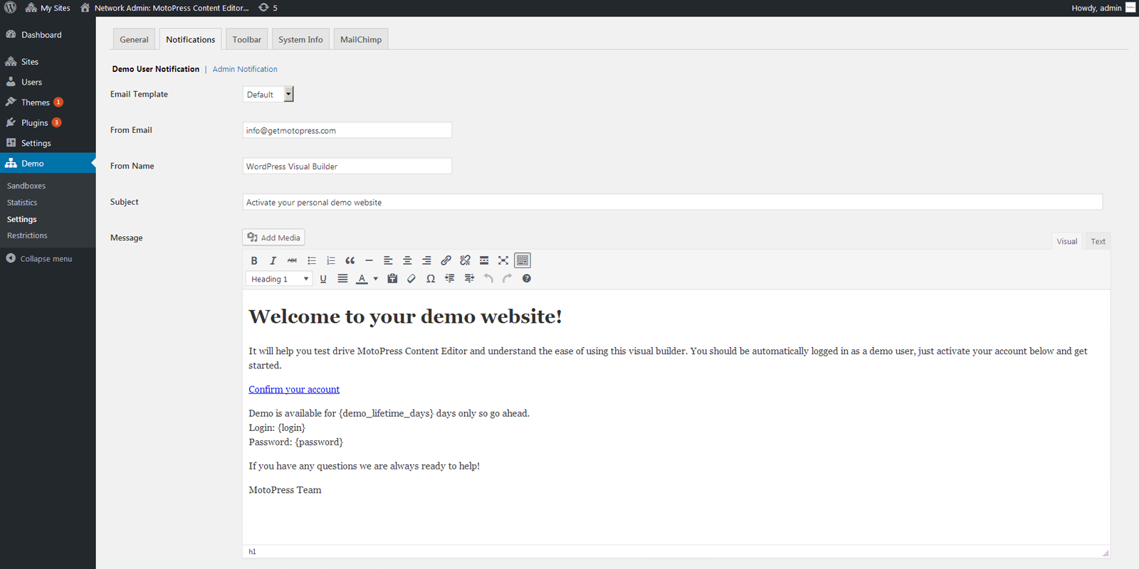Open network Settings next to the sliders icon
Image resolution: width=1139 pixels, height=569 pixels.
pyautogui.click(x=48, y=143)
